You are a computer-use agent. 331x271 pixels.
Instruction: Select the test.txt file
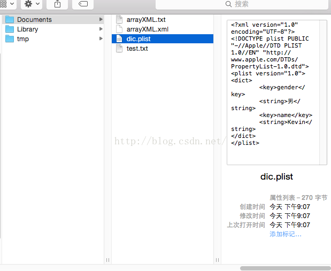163,49
